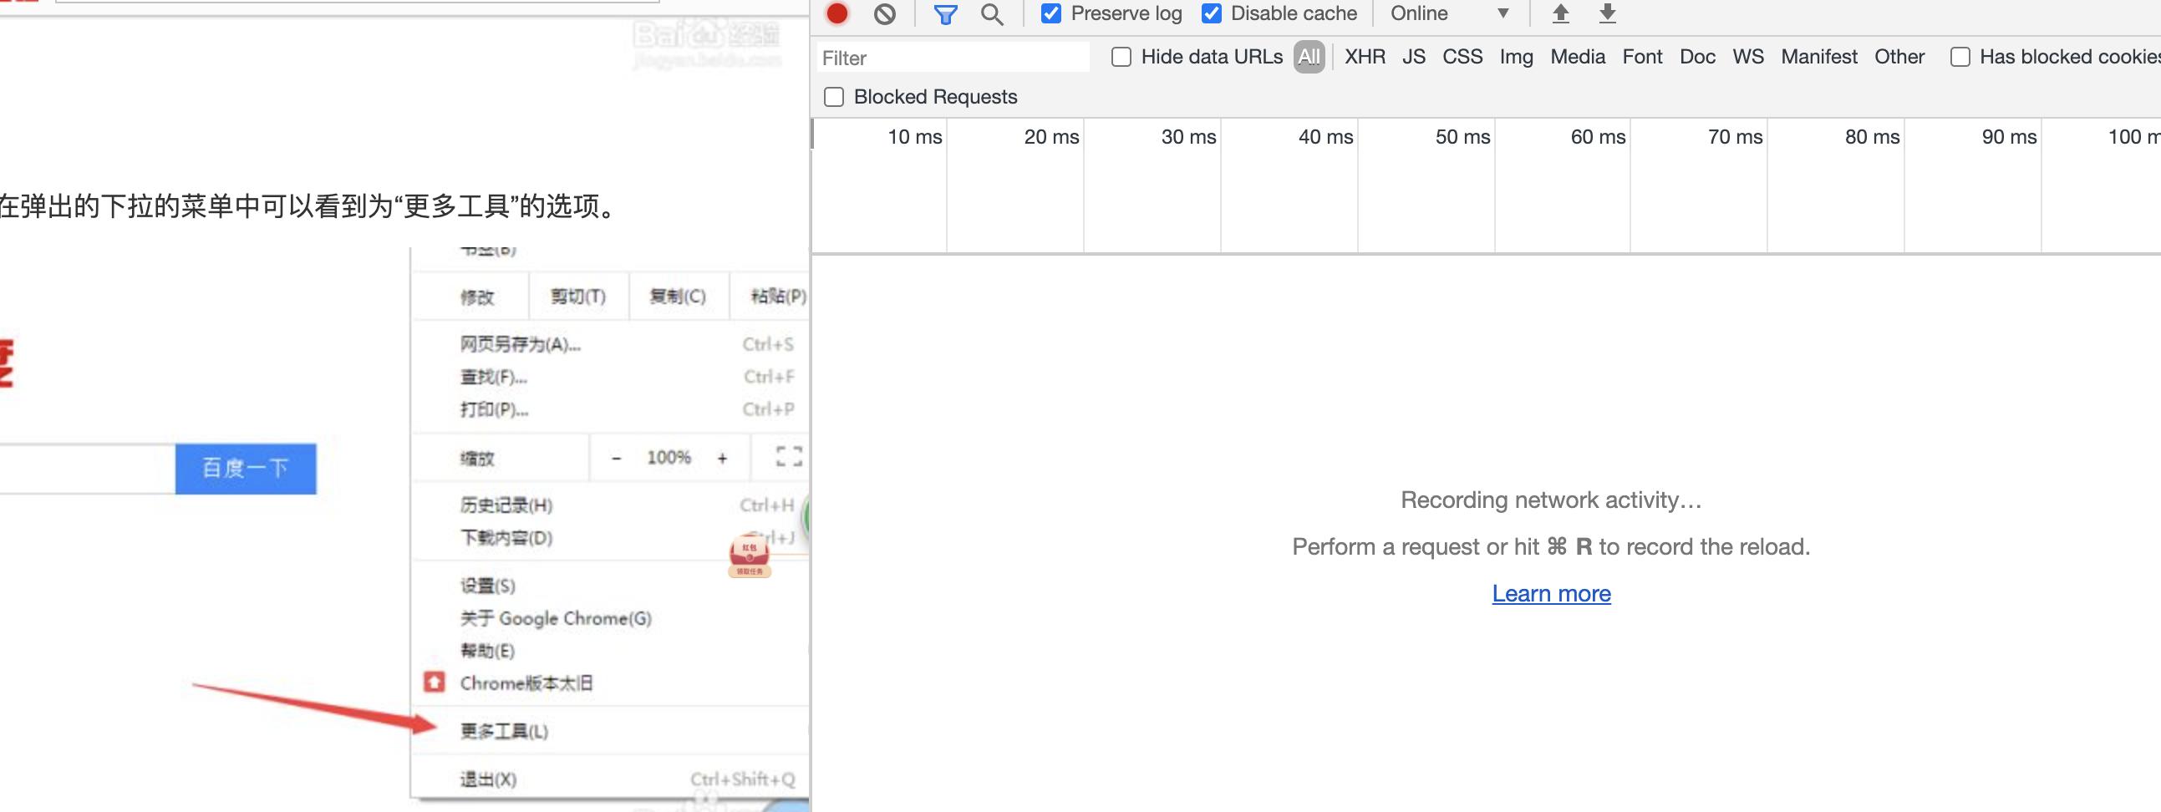2161x812 pixels.
Task: Uncheck the Preserve log checkbox
Action: click(1051, 13)
